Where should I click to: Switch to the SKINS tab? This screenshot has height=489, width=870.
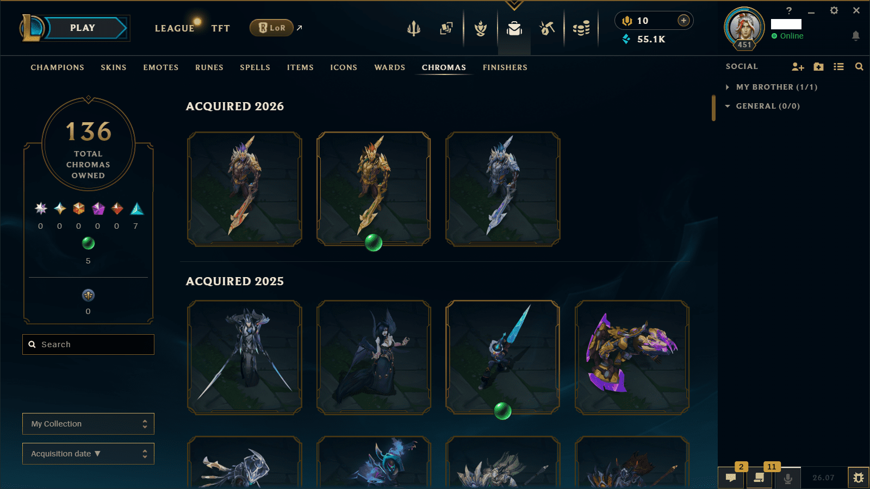point(114,67)
